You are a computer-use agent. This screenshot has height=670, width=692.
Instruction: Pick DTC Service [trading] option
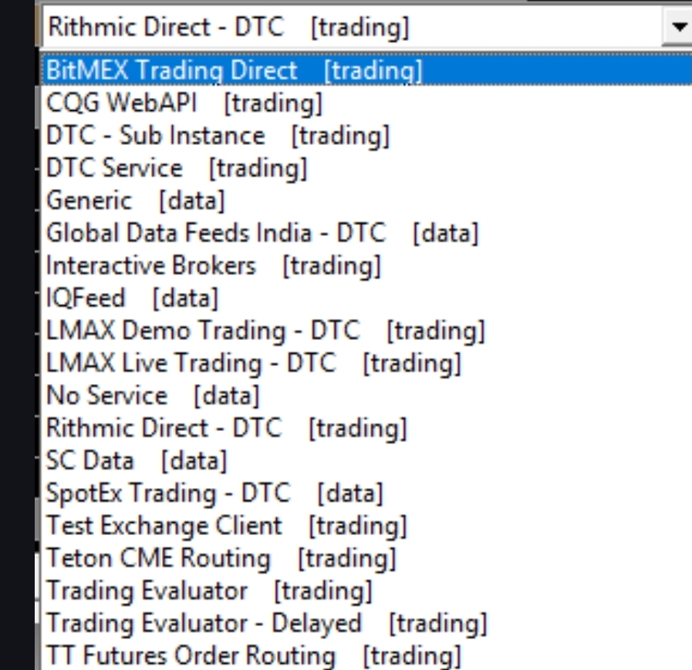[x=366, y=168]
